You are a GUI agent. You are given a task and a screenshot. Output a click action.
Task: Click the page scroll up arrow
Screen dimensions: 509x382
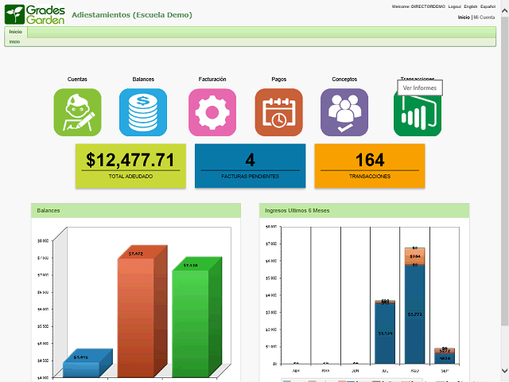click(505, 11)
